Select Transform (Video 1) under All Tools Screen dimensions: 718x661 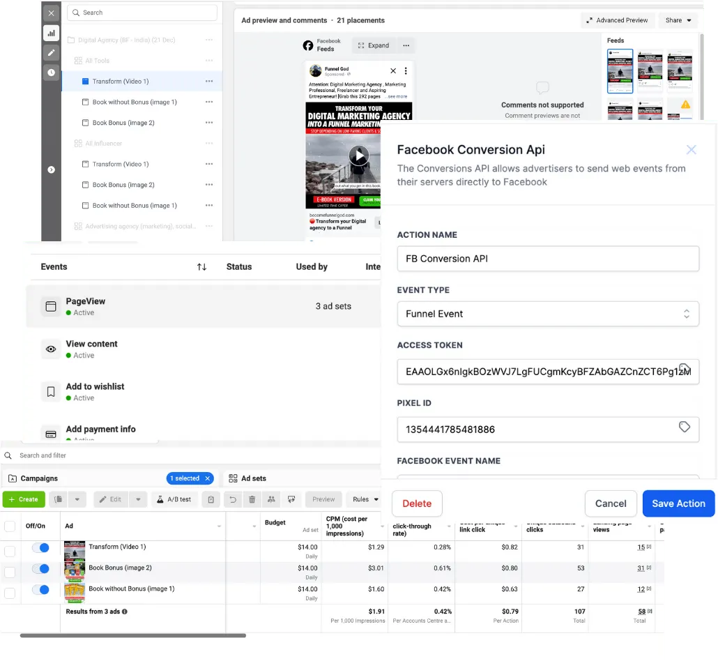[x=121, y=81]
